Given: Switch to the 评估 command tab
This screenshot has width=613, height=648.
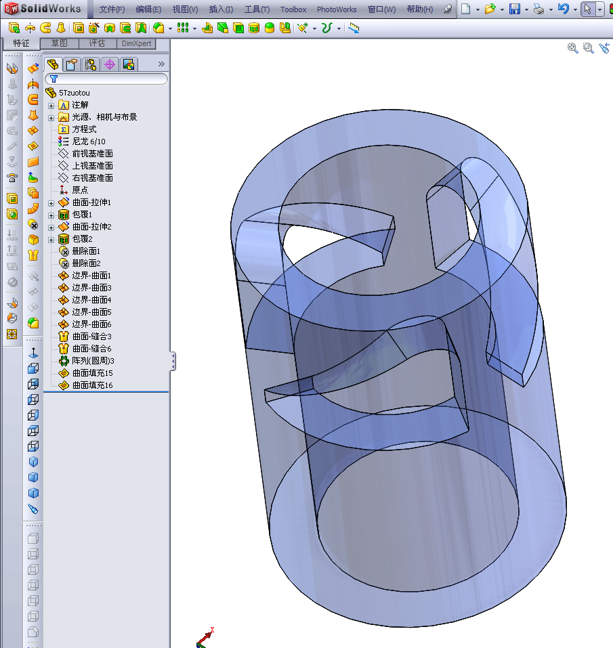Looking at the screenshot, I should (97, 43).
